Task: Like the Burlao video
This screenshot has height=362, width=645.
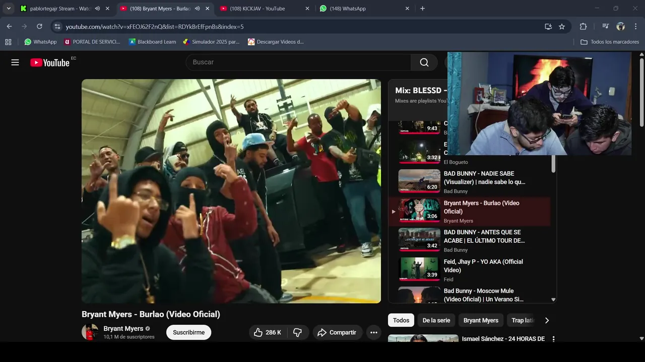Action: coord(267,332)
